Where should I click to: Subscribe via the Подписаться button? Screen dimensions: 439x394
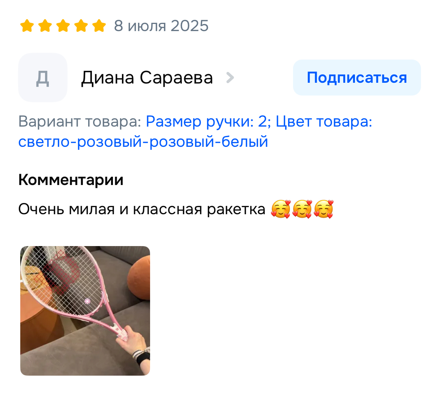click(357, 78)
